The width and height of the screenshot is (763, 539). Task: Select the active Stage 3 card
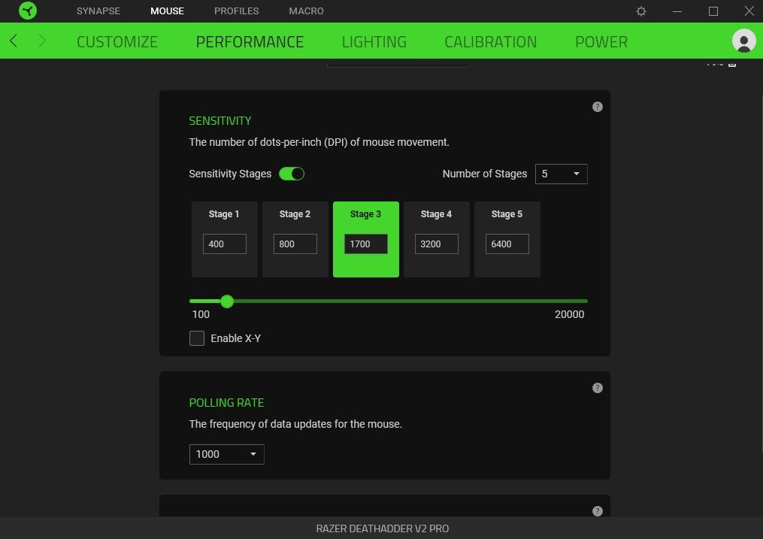click(x=366, y=239)
